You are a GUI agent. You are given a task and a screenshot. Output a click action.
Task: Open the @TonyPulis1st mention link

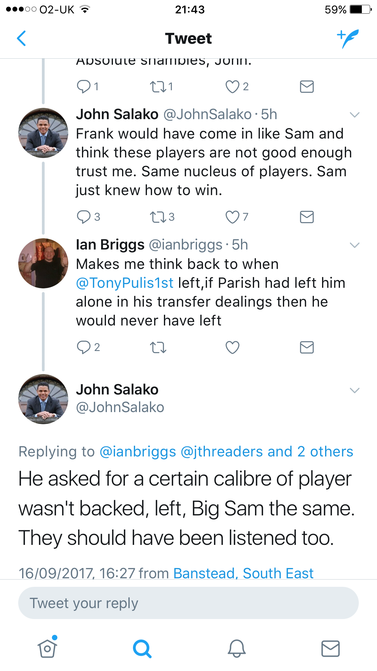[x=125, y=283]
